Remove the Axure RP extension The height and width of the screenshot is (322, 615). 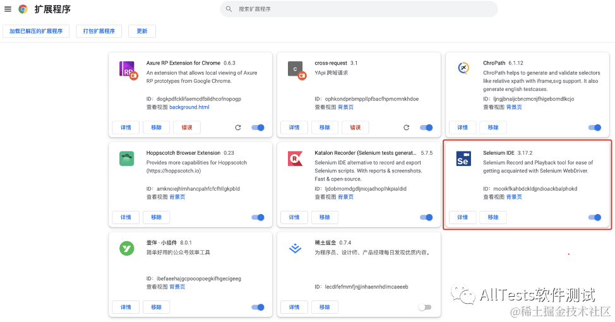pyautogui.click(x=156, y=128)
